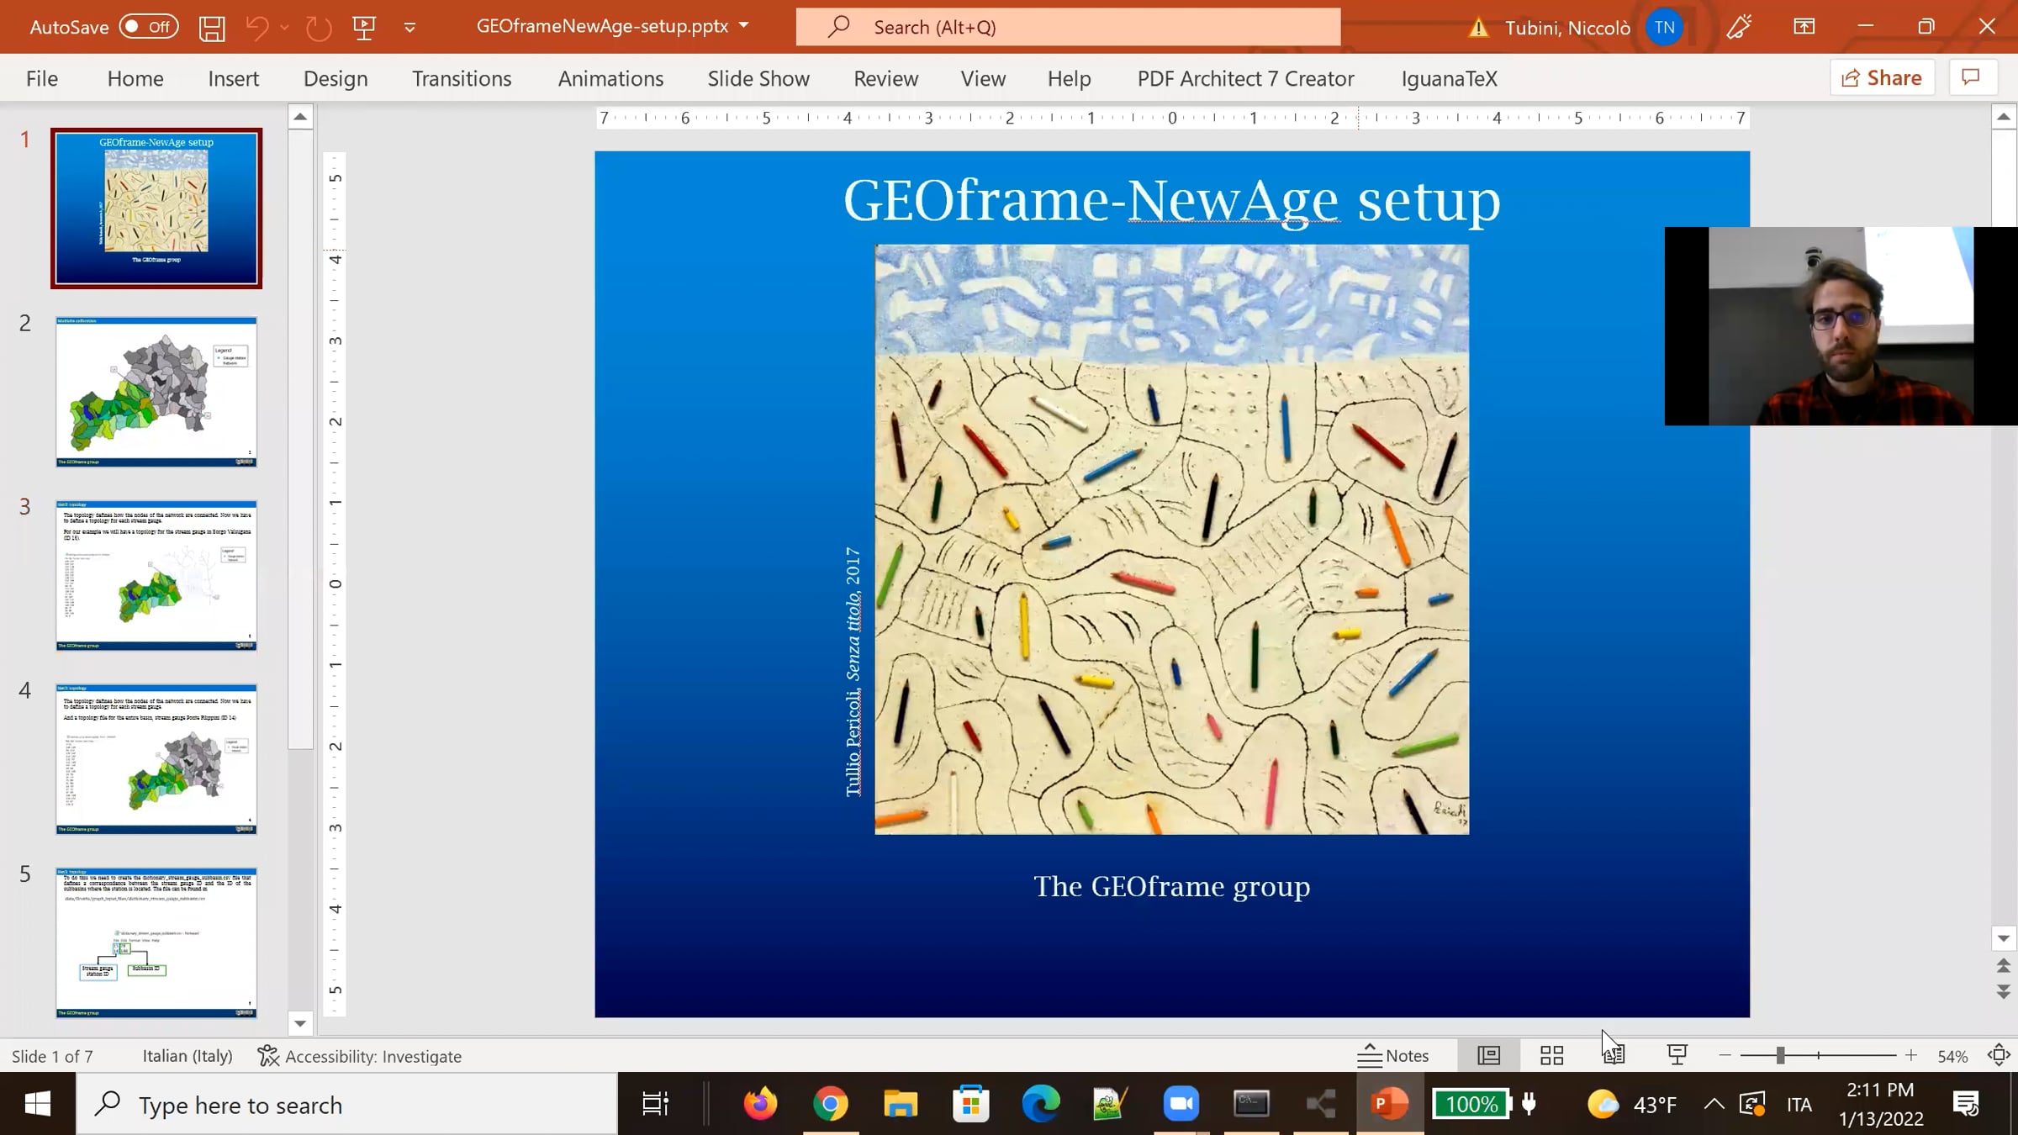Switch to Reading View
The height and width of the screenshot is (1135, 2018).
pyautogui.click(x=1614, y=1055)
